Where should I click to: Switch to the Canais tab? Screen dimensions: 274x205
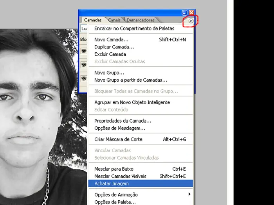114,20
